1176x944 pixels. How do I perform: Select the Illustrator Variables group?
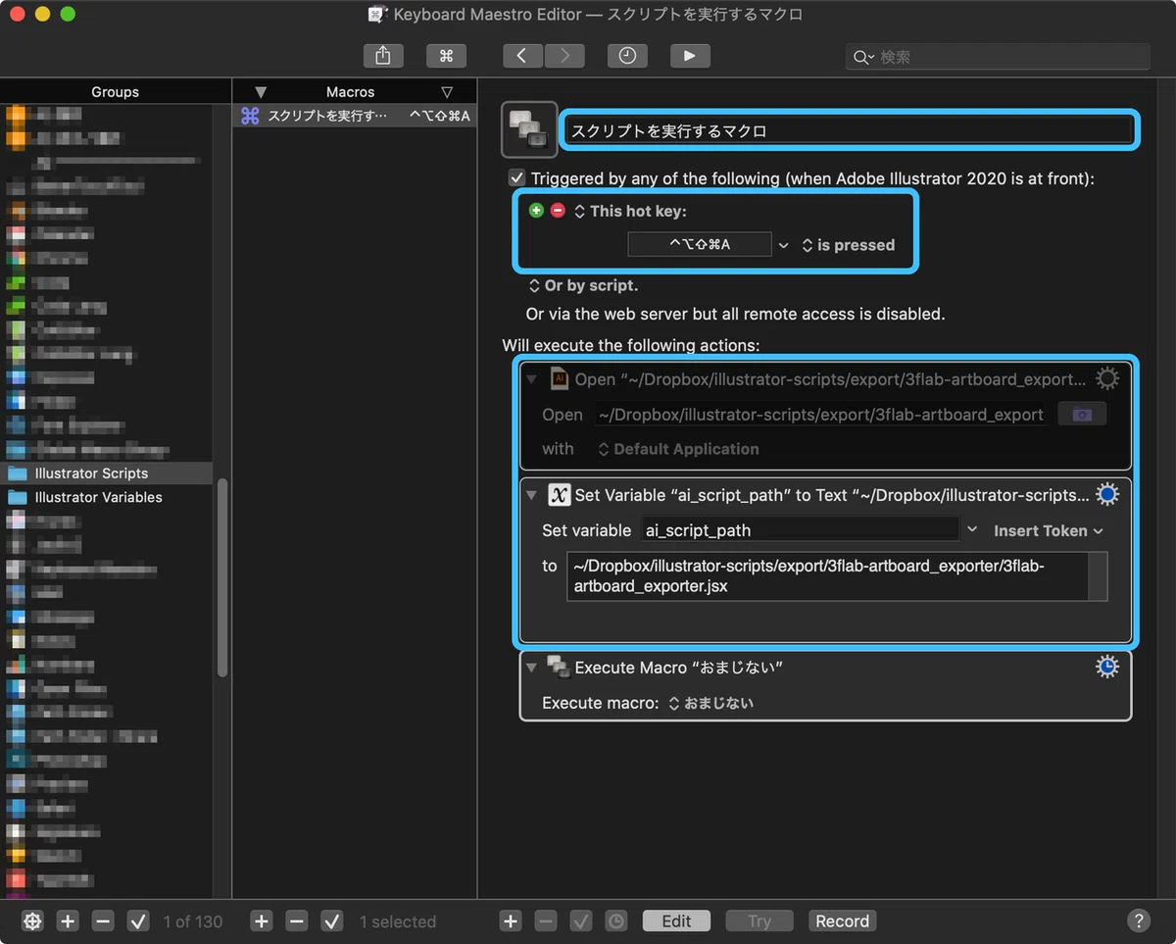[x=98, y=497]
